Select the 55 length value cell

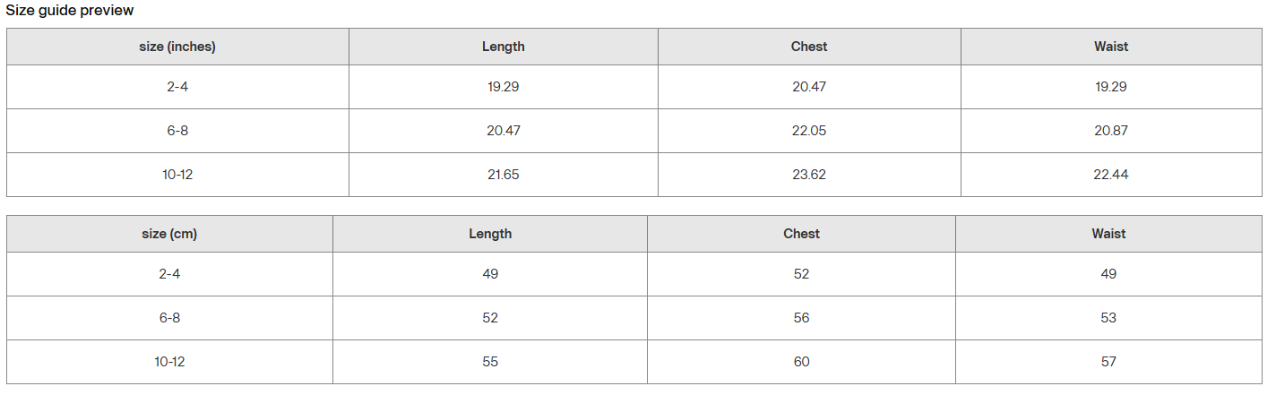(x=490, y=362)
